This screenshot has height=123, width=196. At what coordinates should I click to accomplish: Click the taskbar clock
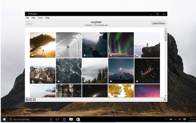(192, 119)
